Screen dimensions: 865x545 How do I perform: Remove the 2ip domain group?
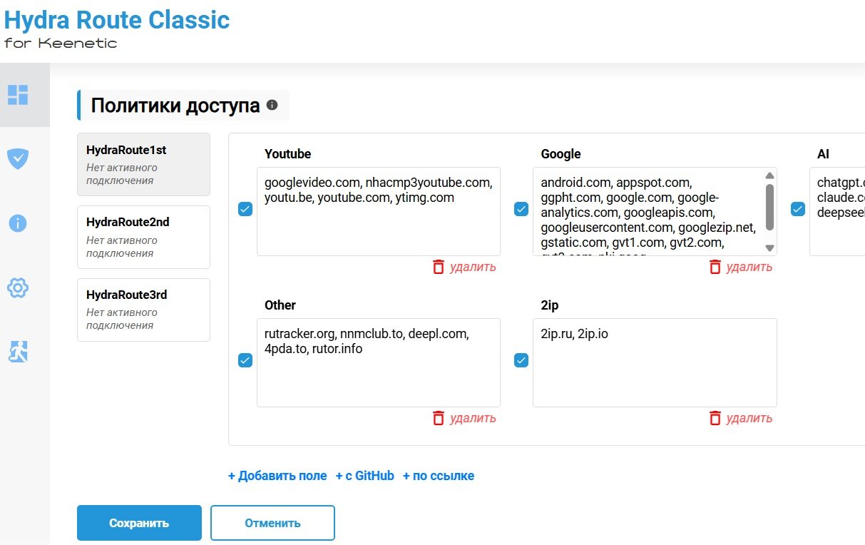click(740, 418)
